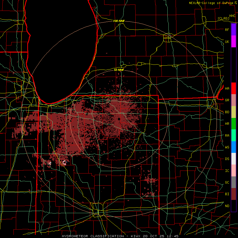This screenshot has width=238, height=238.
Task: Click the HA red legend swatch
Action: 234,88
